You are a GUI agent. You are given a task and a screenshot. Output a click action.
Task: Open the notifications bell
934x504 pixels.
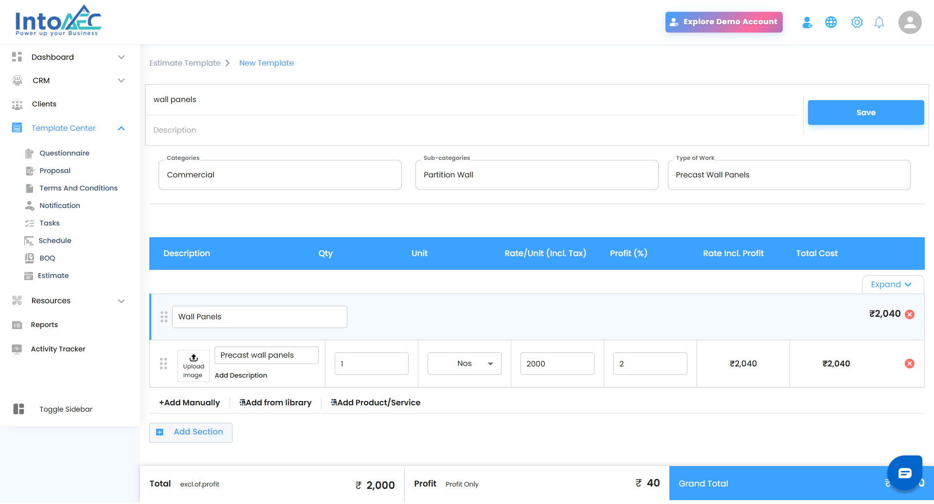[879, 22]
